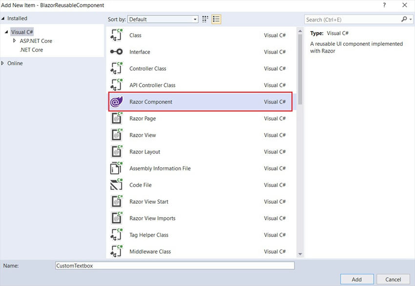Click the Middleware Class template icon
415x286 pixels.
(117, 251)
